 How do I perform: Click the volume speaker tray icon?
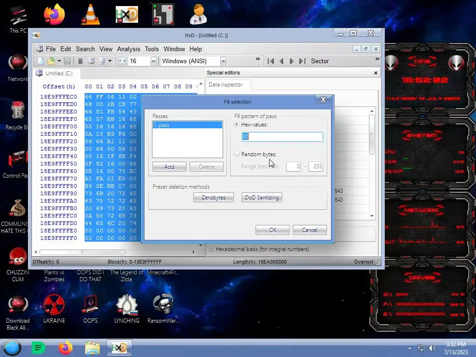(432, 348)
